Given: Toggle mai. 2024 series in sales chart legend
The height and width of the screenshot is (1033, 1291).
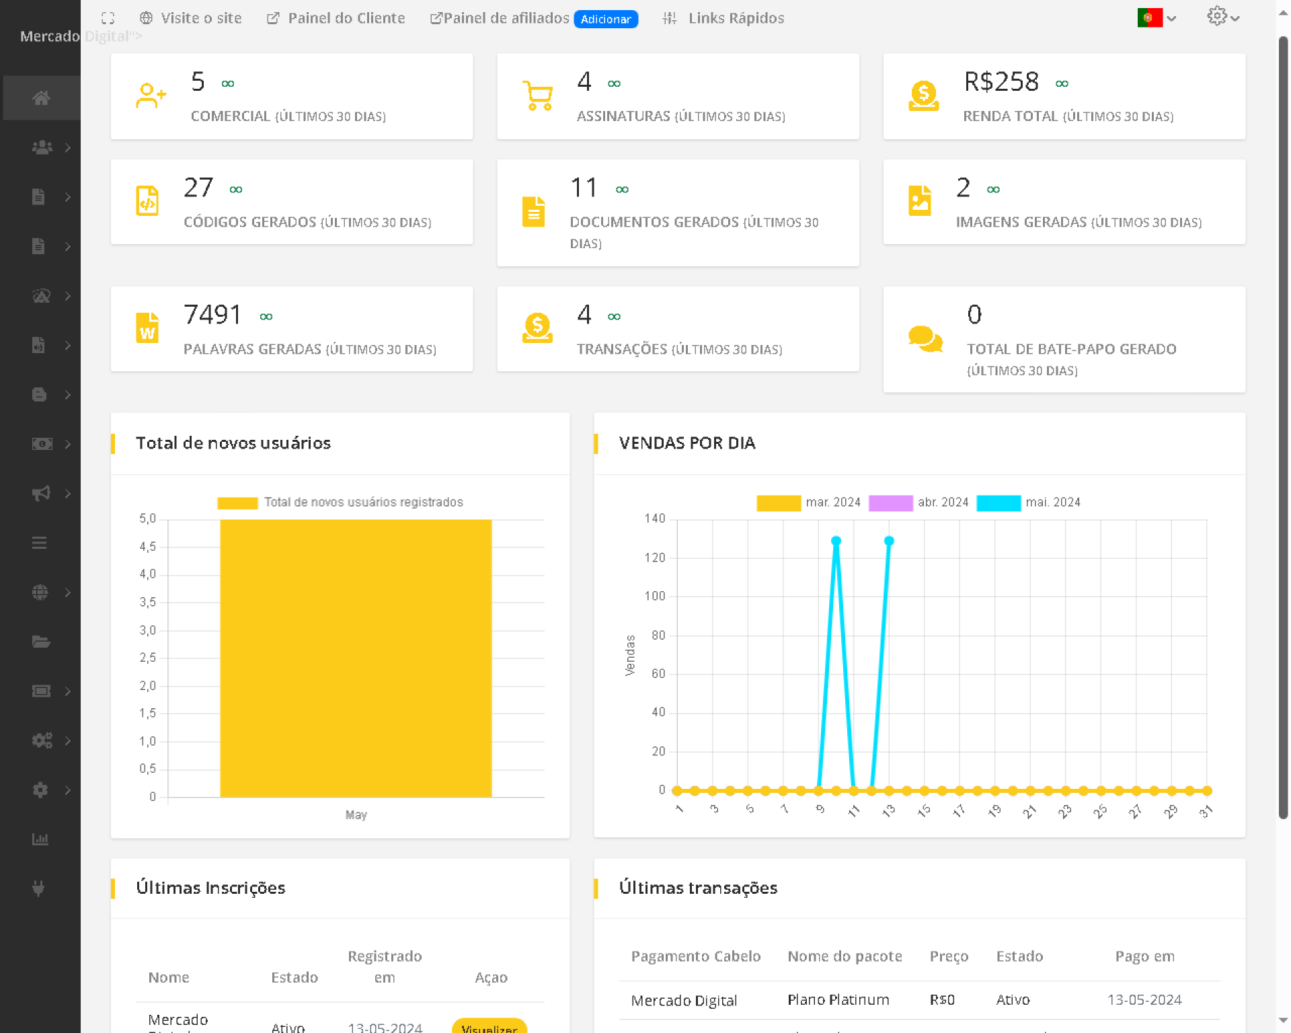Looking at the screenshot, I should pyautogui.click(x=998, y=502).
